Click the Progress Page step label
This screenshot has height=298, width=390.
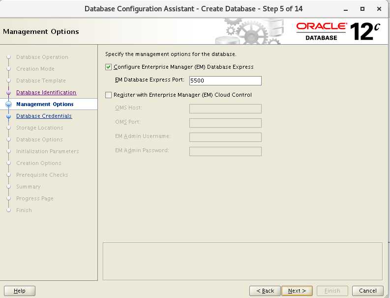point(35,198)
